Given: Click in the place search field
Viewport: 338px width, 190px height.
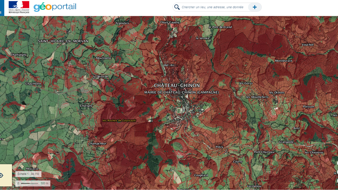Looking at the screenshot, I should 213,7.
